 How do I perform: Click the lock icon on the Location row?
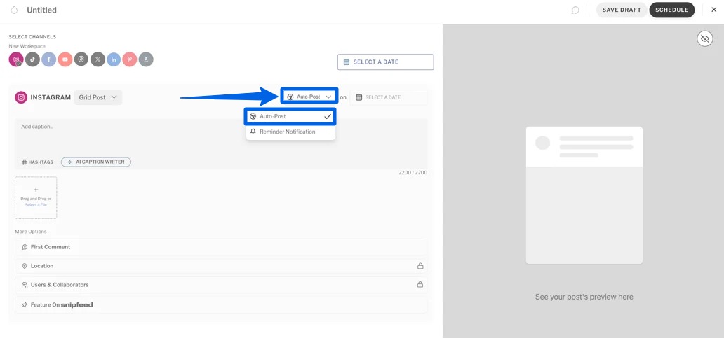420,266
